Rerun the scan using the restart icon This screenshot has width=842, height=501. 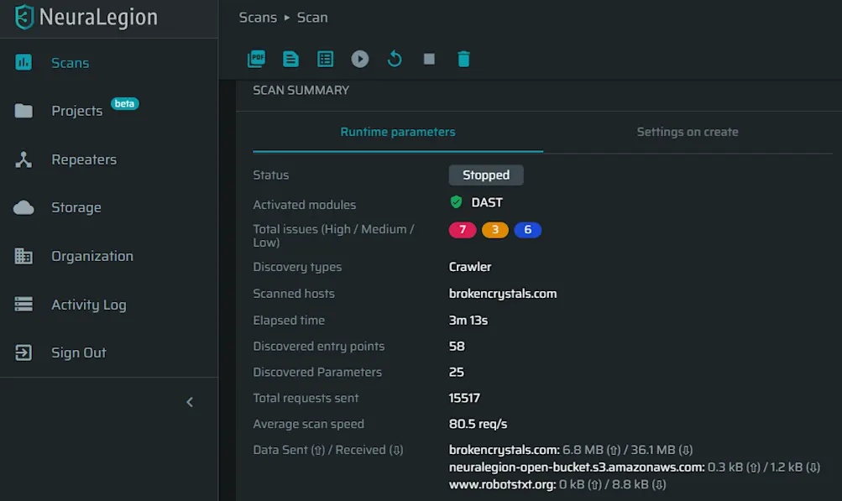click(x=395, y=59)
